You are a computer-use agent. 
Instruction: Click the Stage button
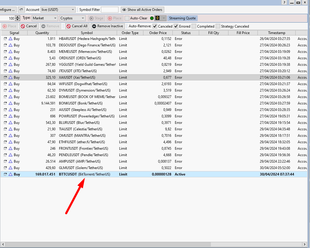[x=96, y=18]
